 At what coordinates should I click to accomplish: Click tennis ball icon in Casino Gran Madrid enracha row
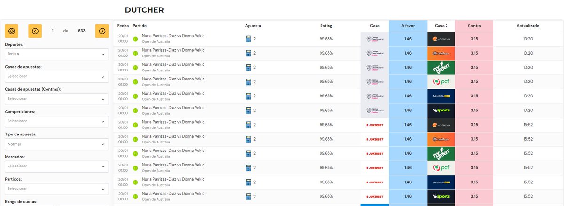[x=135, y=39]
